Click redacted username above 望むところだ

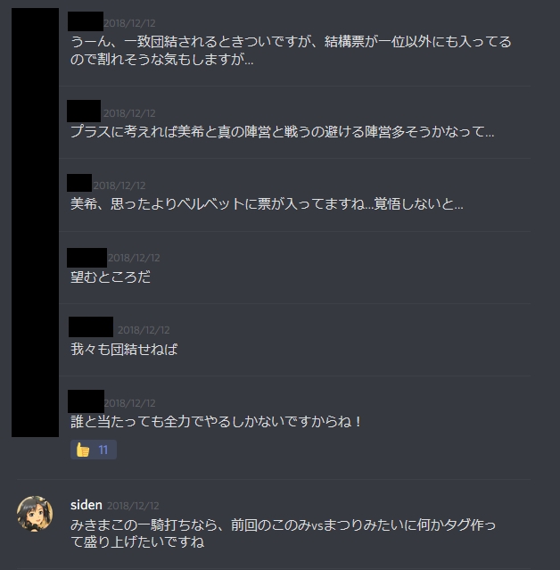[x=86, y=258]
